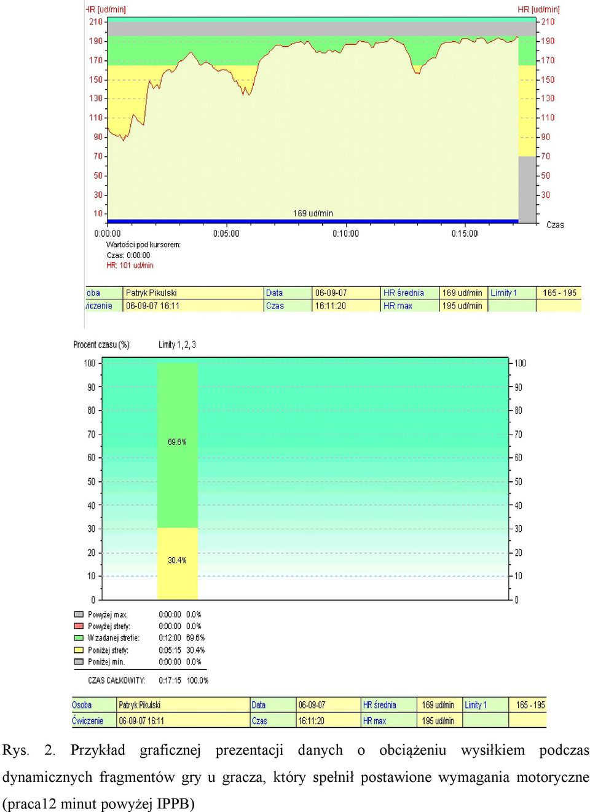Click the yellow 'Poniżej strefy' legend swatch

point(78,650)
